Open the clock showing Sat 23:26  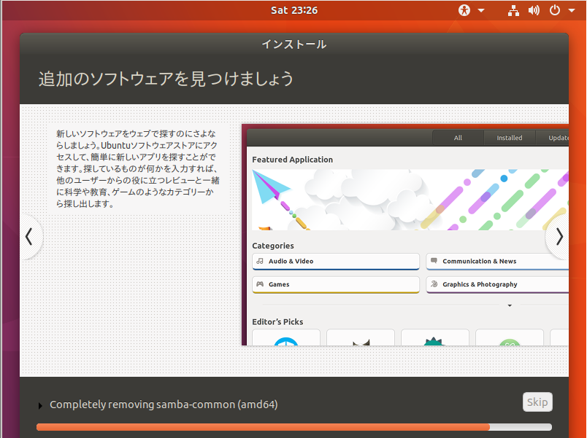pyautogui.click(x=294, y=10)
